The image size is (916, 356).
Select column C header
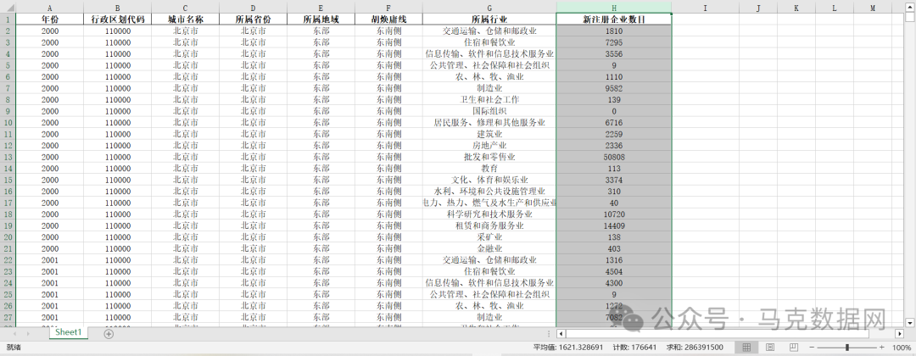pyautogui.click(x=185, y=8)
